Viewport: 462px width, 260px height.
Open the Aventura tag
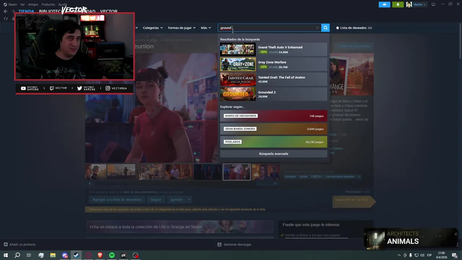tap(290, 177)
